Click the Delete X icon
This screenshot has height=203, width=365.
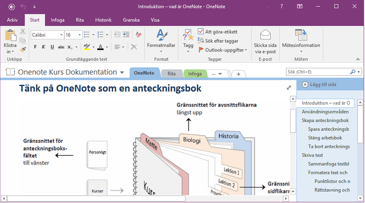coord(134,47)
